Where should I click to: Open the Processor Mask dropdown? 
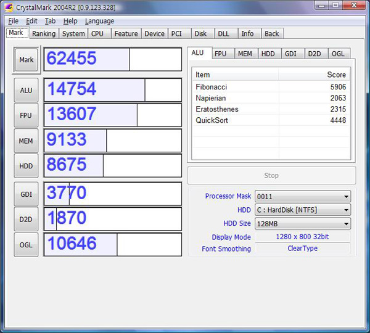(x=303, y=196)
